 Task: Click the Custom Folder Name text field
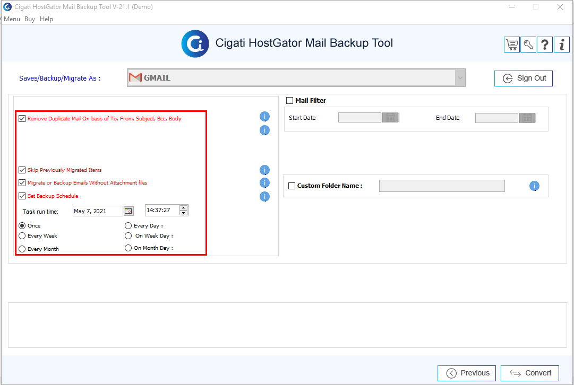coord(442,186)
